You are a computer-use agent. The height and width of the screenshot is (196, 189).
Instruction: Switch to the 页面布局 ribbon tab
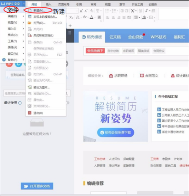pyautogui.click(x=64, y=4)
